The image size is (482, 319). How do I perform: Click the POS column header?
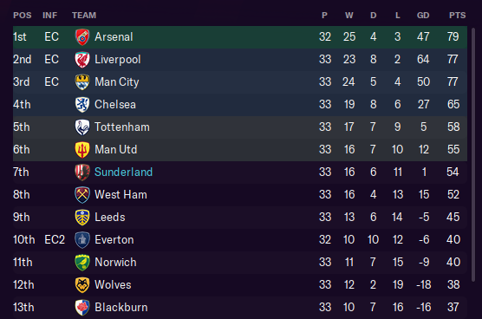23,16
